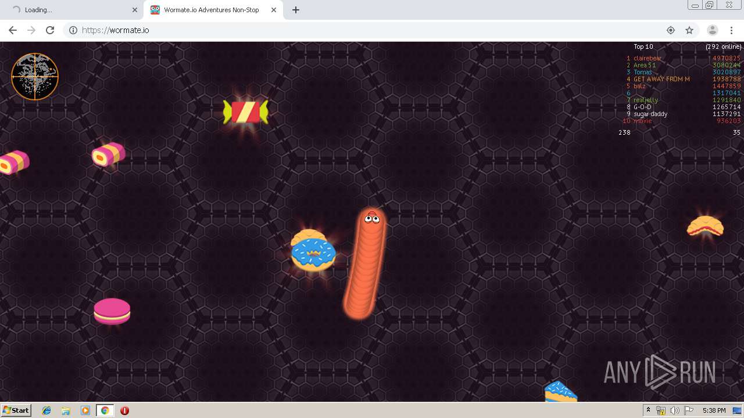Click leaderboard entry 'realjelly'

646,100
